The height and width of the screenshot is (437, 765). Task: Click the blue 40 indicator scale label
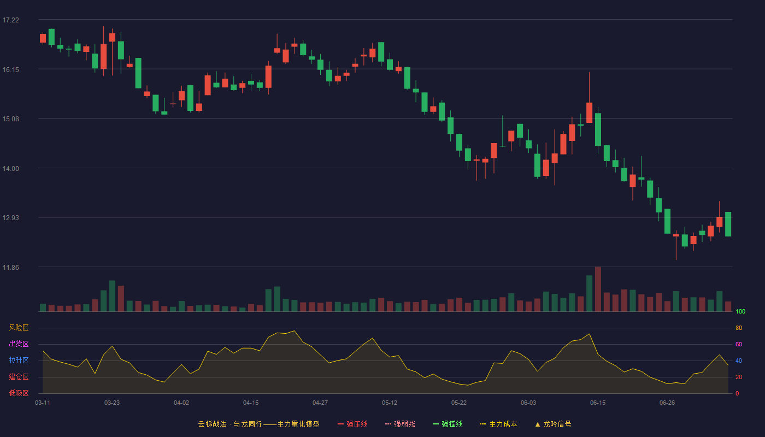tap(739, 361)
